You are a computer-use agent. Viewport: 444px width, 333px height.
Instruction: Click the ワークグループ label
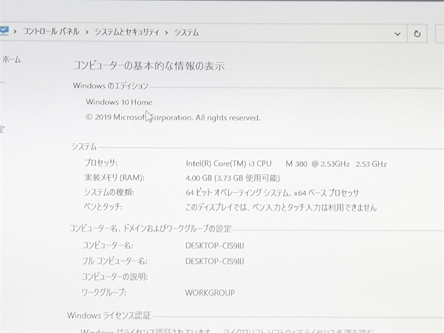(x=104, y=292)
